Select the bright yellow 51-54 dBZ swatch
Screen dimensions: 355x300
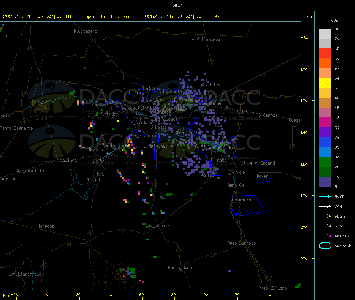(325, 83)
